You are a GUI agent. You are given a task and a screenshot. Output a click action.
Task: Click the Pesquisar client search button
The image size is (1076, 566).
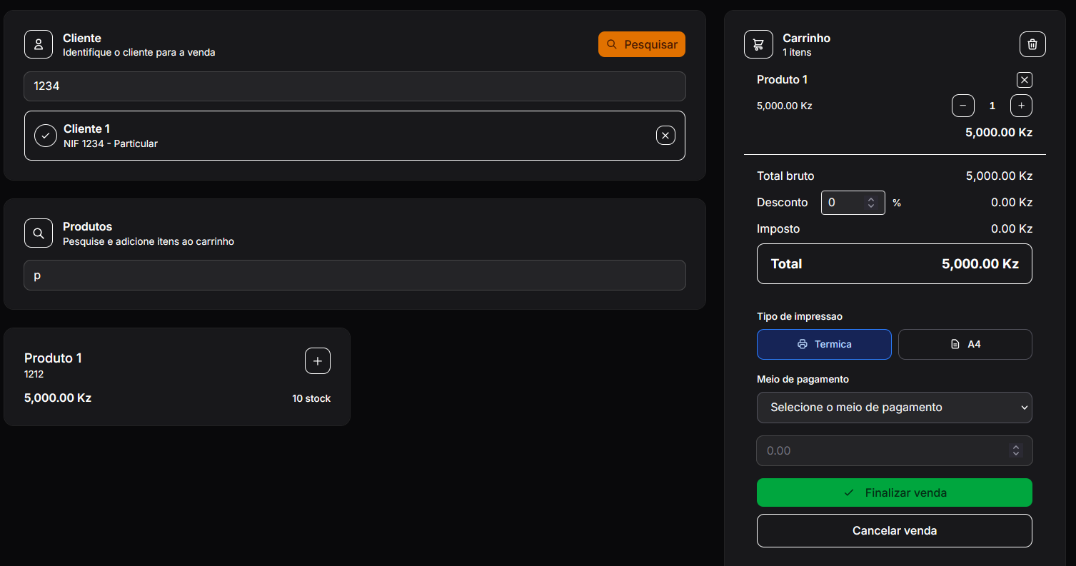[642, 44]
